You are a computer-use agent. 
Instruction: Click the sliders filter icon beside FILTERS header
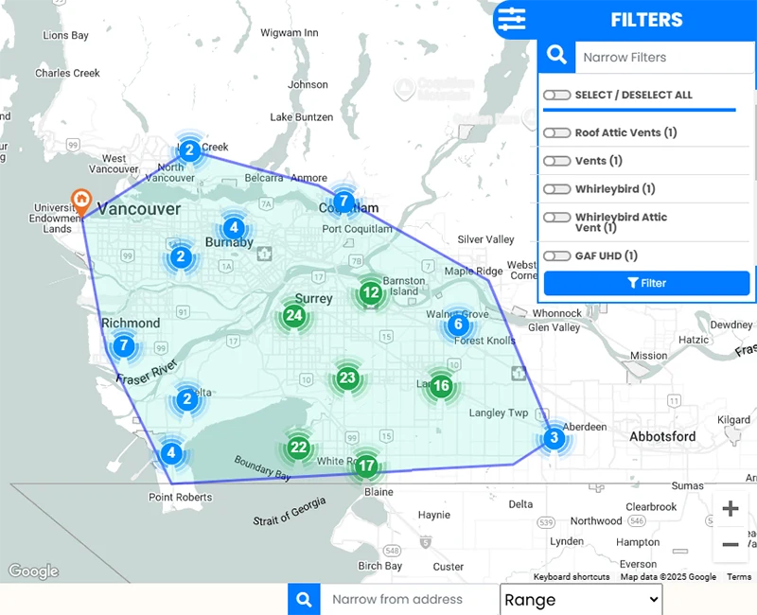(510, 19)
